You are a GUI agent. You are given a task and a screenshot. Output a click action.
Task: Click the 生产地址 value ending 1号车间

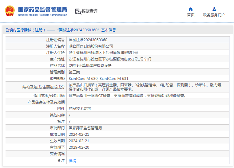110,59
